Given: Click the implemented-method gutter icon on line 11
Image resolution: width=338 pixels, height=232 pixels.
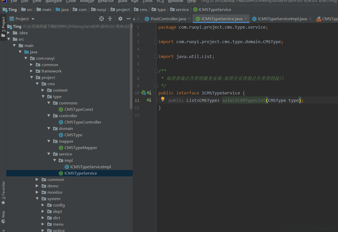Looking at the screenshot, I should pos(149,100).
